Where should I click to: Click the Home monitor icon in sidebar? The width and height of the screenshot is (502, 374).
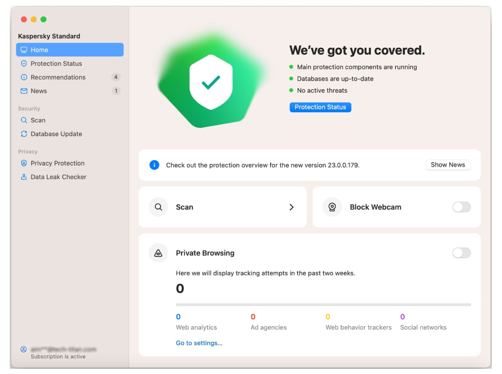pos(24,50)
